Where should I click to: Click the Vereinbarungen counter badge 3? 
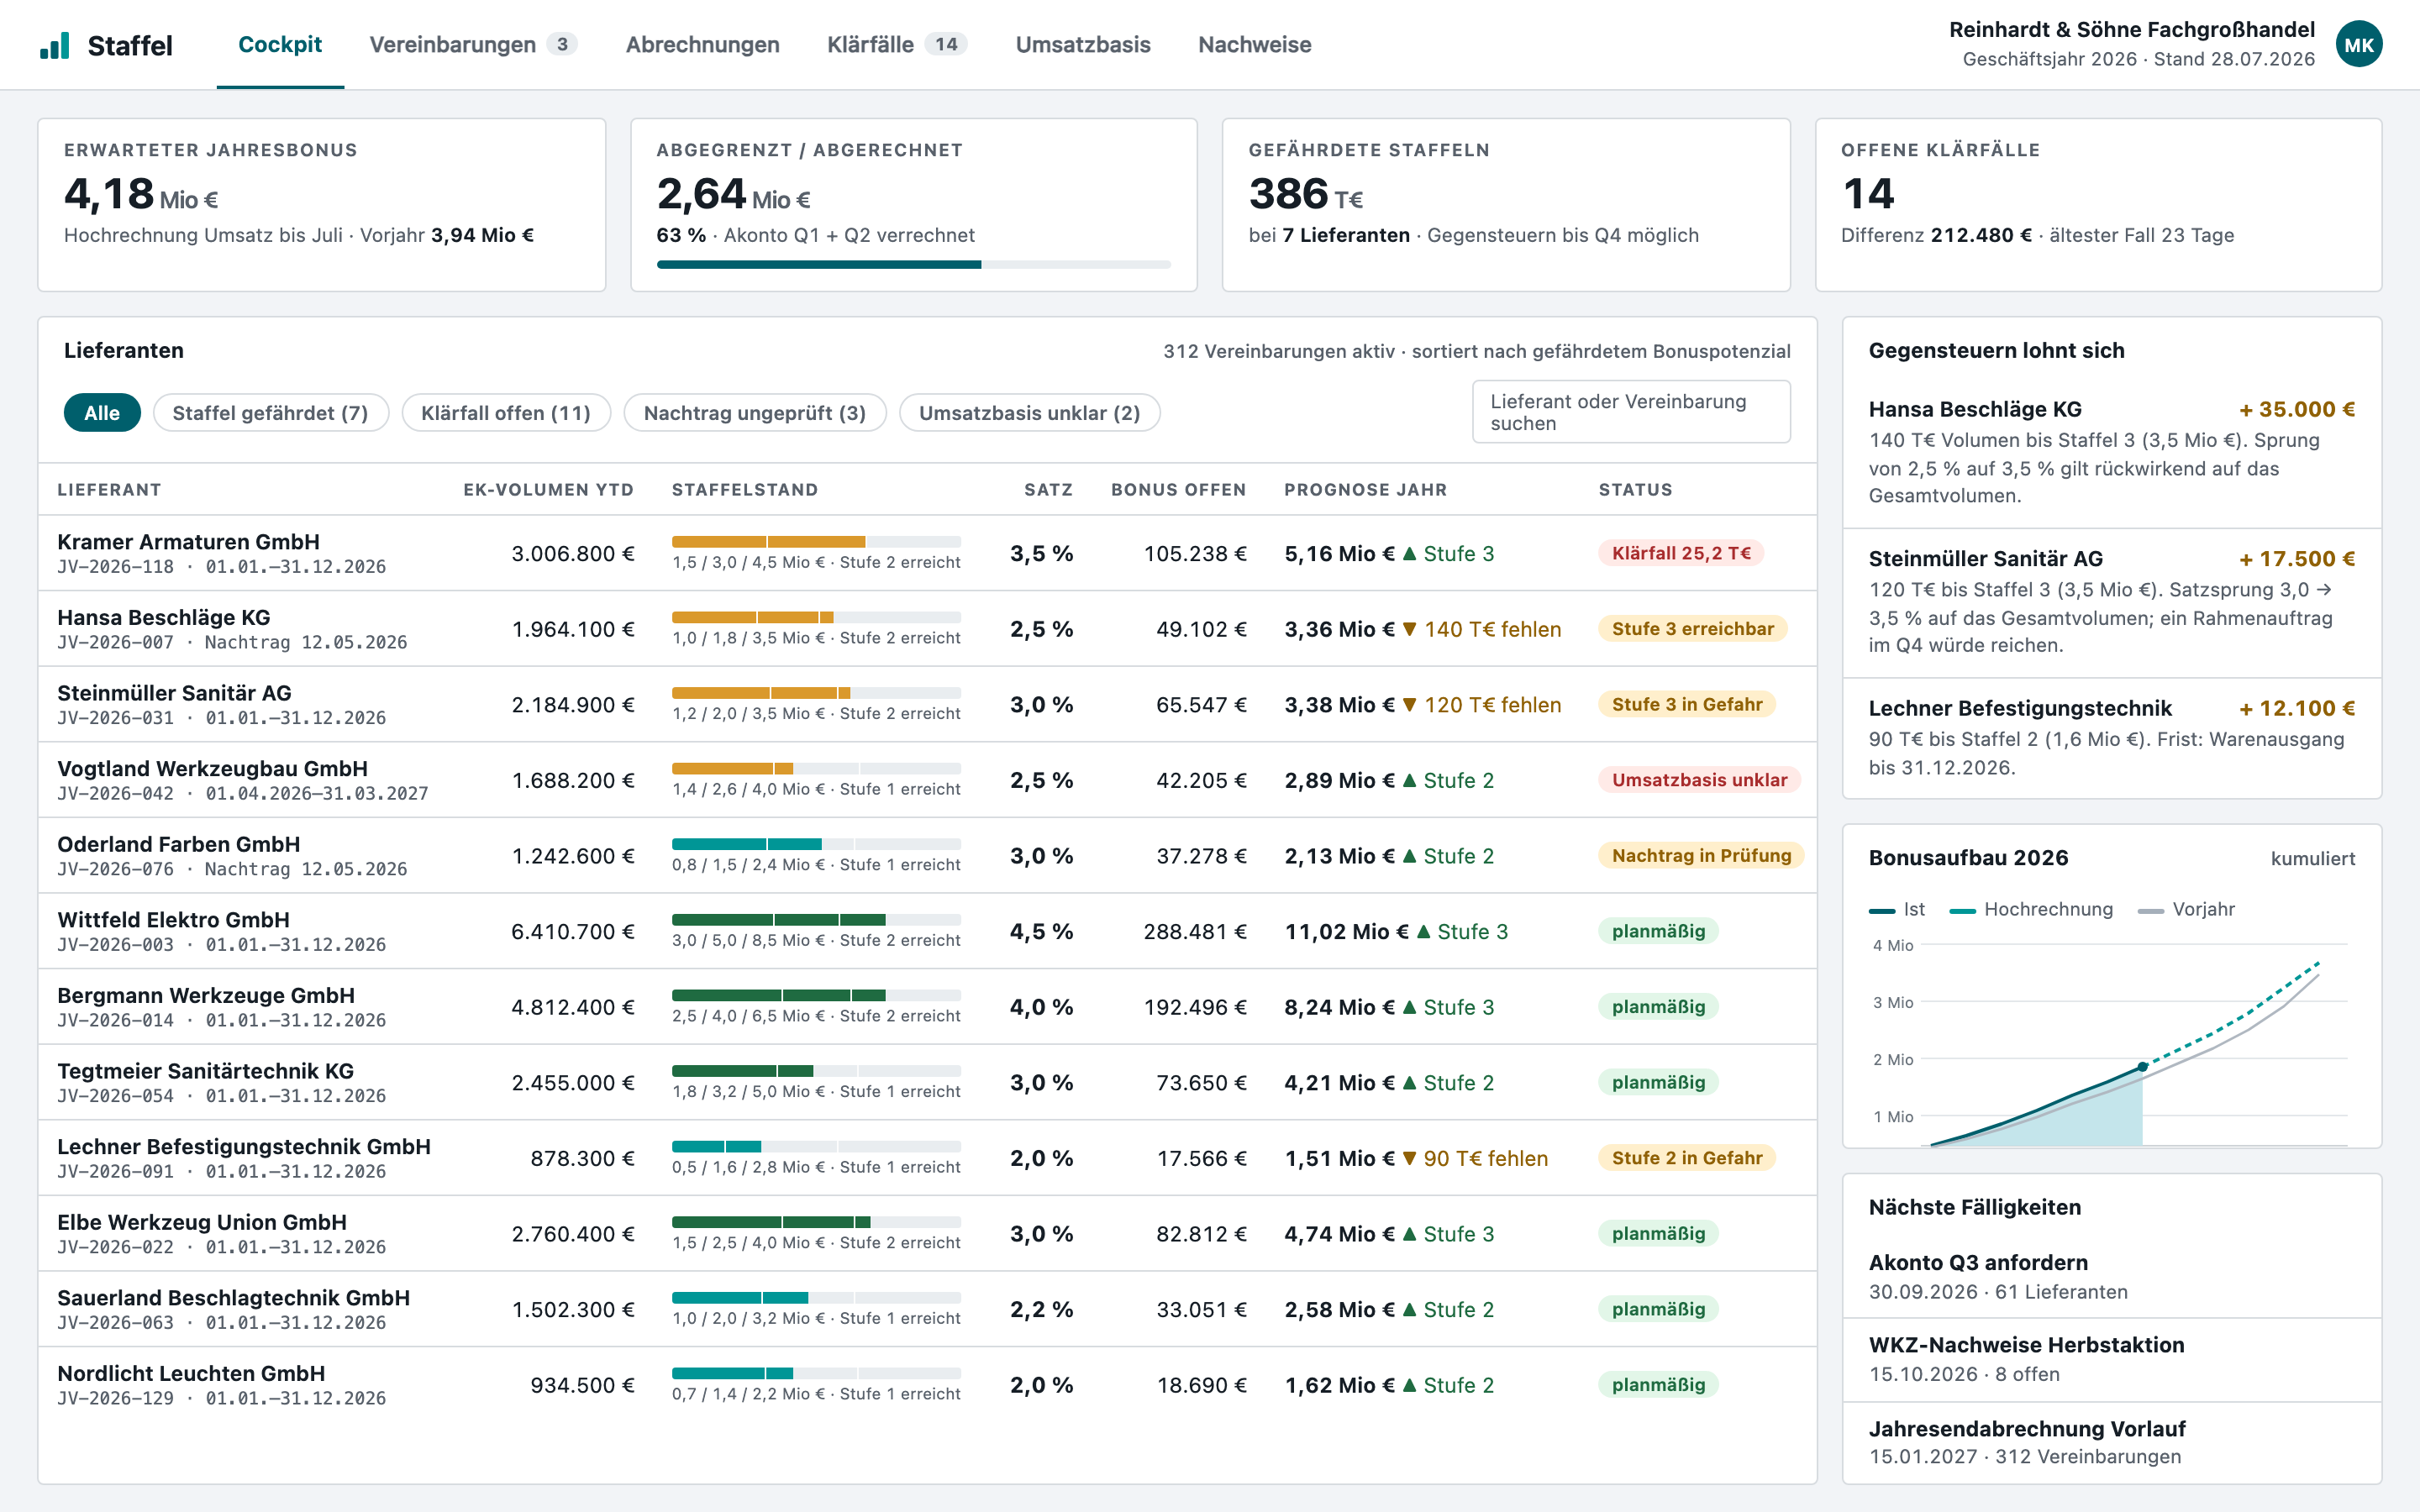tap(562, 44)
